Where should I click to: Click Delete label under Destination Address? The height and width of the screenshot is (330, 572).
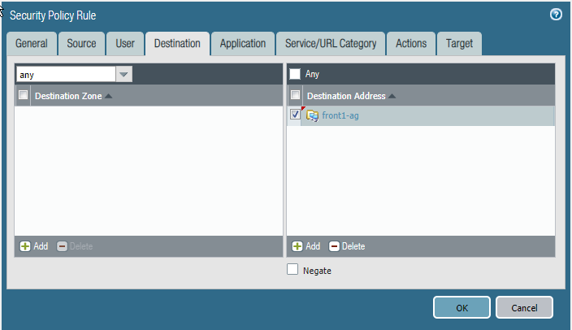tap(353, 246)
